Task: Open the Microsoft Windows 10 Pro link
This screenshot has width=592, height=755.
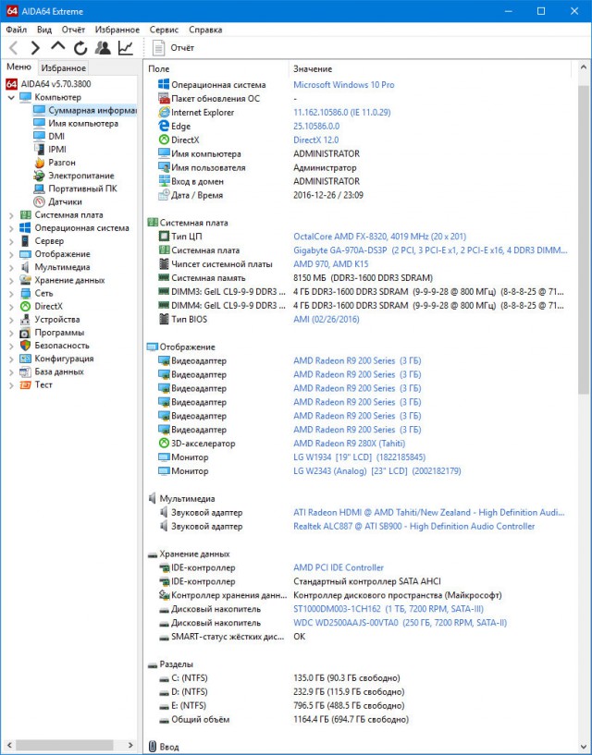Action: 344,85
